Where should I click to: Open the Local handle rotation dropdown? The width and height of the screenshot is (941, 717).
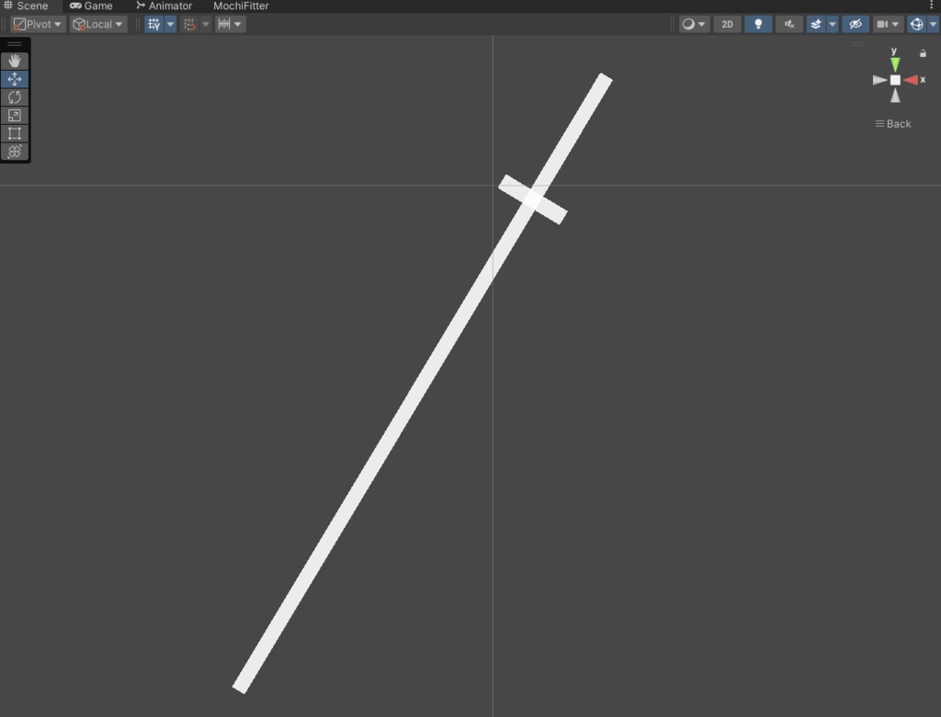coord(97,24)
